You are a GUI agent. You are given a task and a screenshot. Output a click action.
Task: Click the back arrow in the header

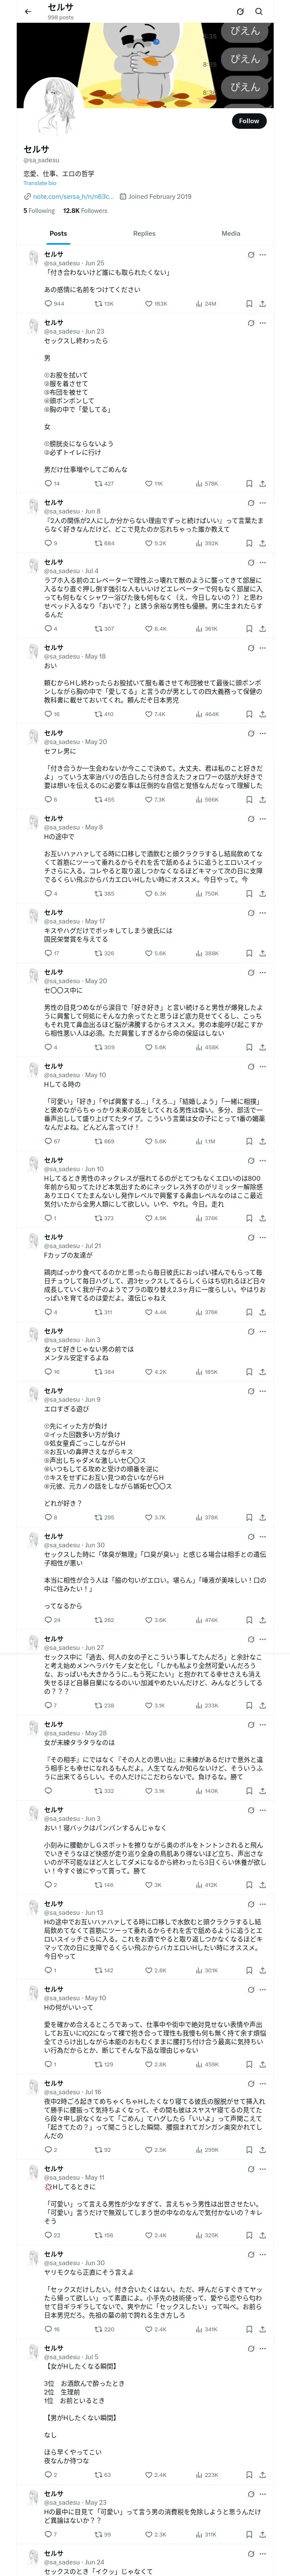(27, 12)
